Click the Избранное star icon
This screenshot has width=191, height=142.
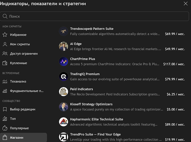click(5, 35)
